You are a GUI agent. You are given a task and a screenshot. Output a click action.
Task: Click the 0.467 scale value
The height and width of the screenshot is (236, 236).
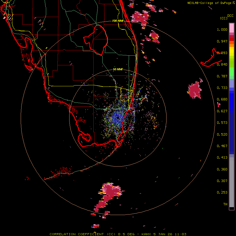pyautogui.click(x=222, y=146)
